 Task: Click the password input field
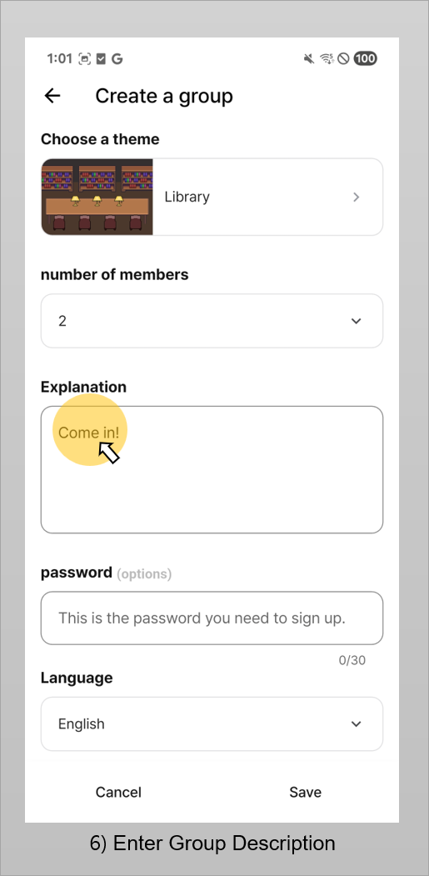click(212, 618)
